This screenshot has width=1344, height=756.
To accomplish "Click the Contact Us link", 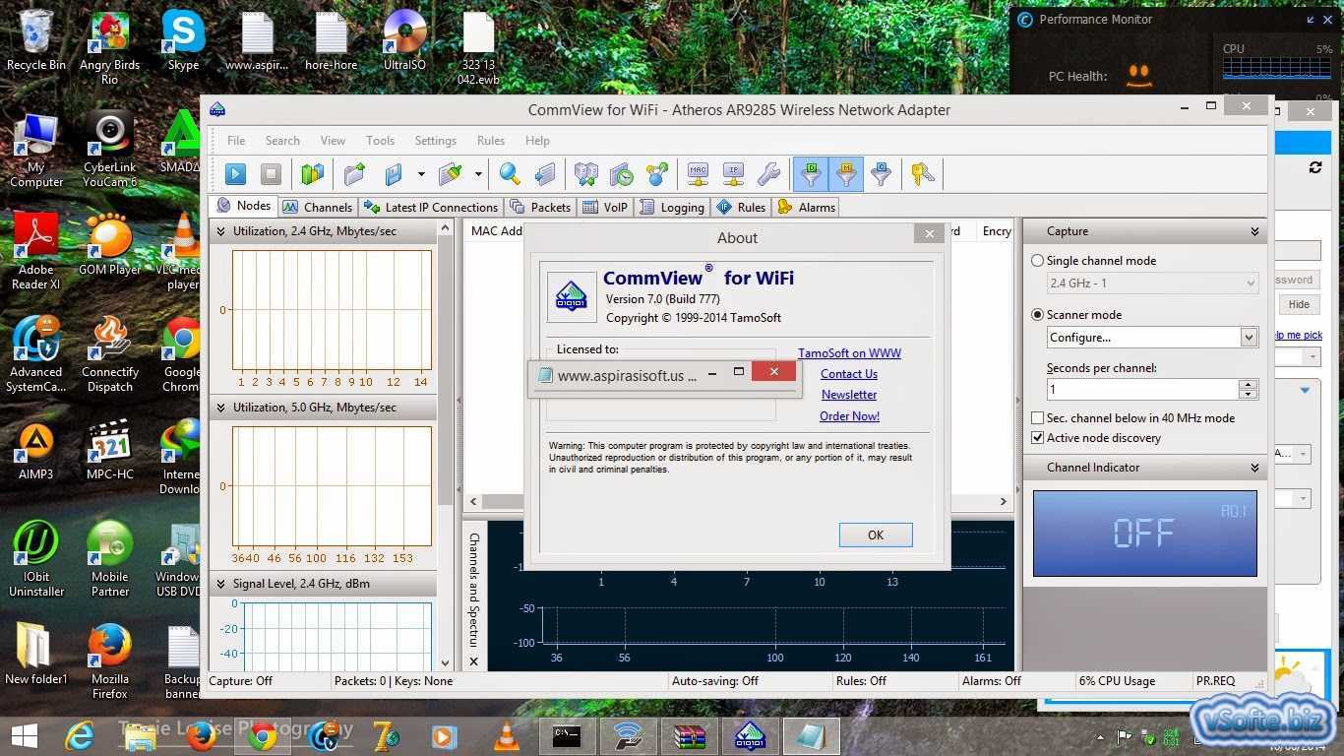I will [x=849, y=374].
